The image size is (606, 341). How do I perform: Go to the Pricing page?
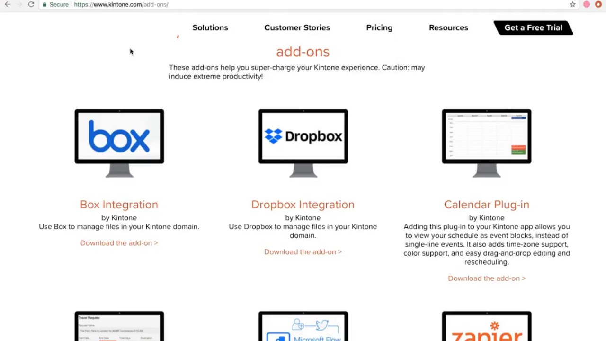379,27
